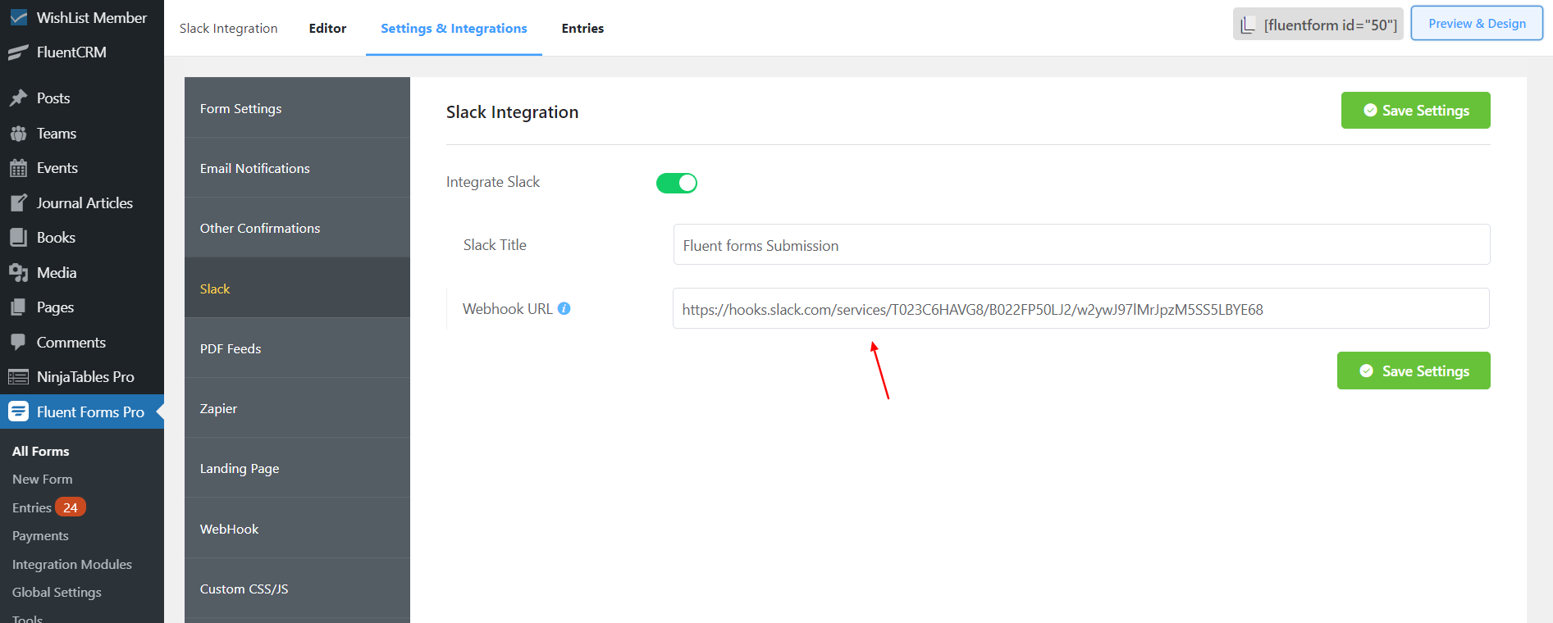1553x623 pixels.
Task: Open Landing Page settings
Action: tap(297, 468)
